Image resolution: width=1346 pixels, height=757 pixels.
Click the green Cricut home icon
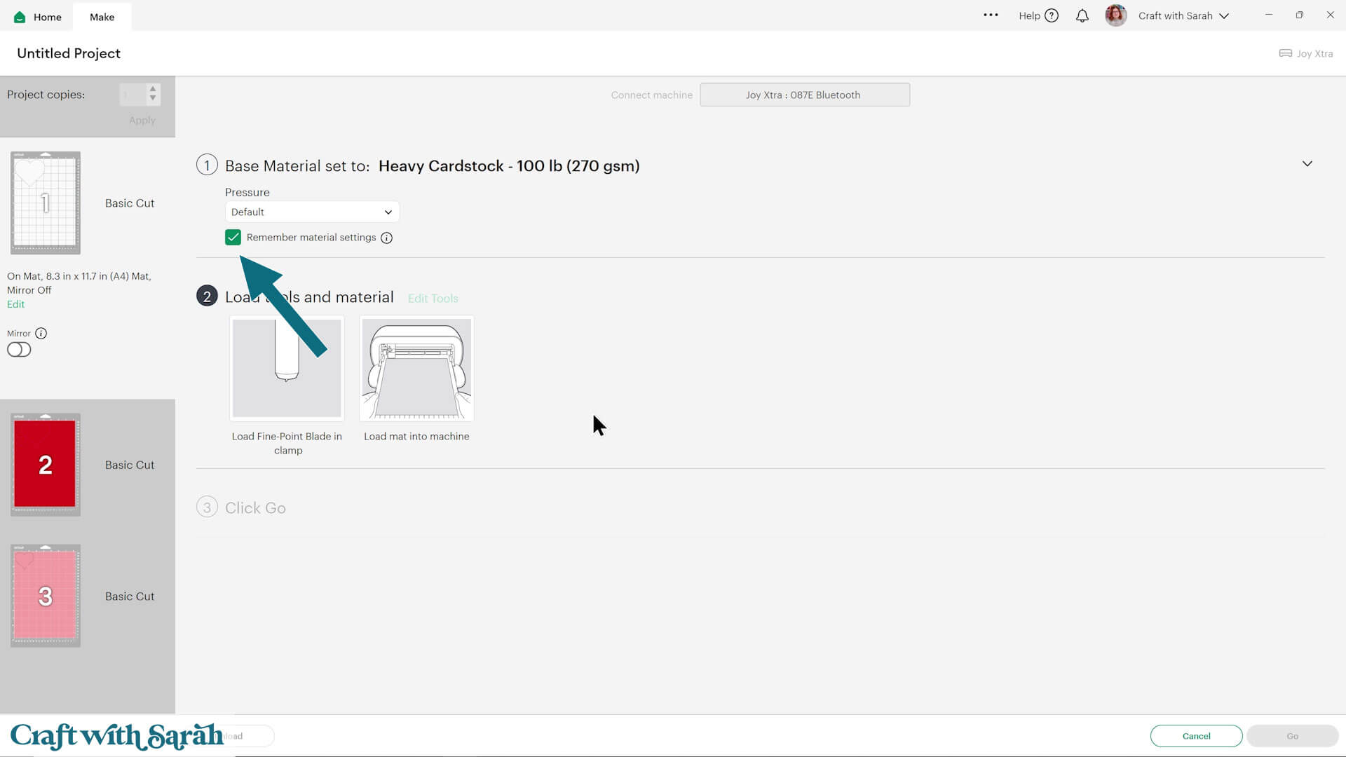point(20,17)
